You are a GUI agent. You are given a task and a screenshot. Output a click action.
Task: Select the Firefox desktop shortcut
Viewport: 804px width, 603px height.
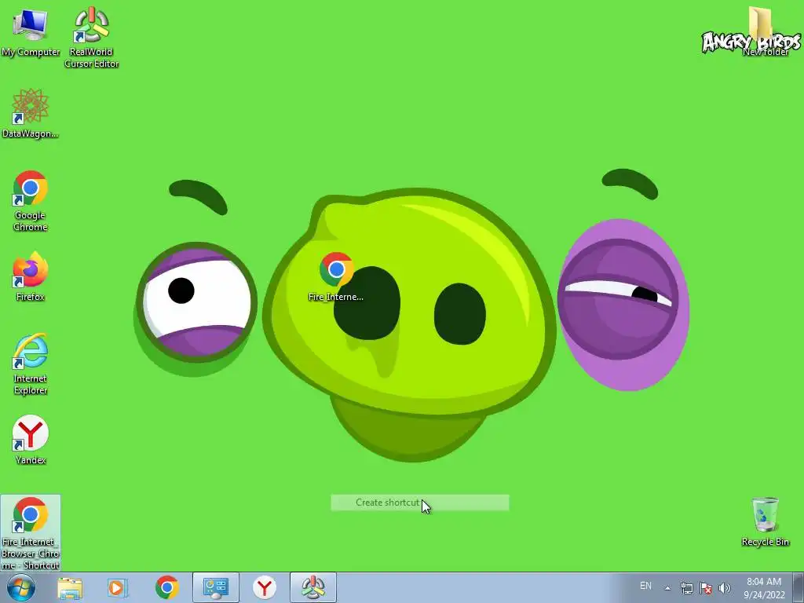click(31, 276)
